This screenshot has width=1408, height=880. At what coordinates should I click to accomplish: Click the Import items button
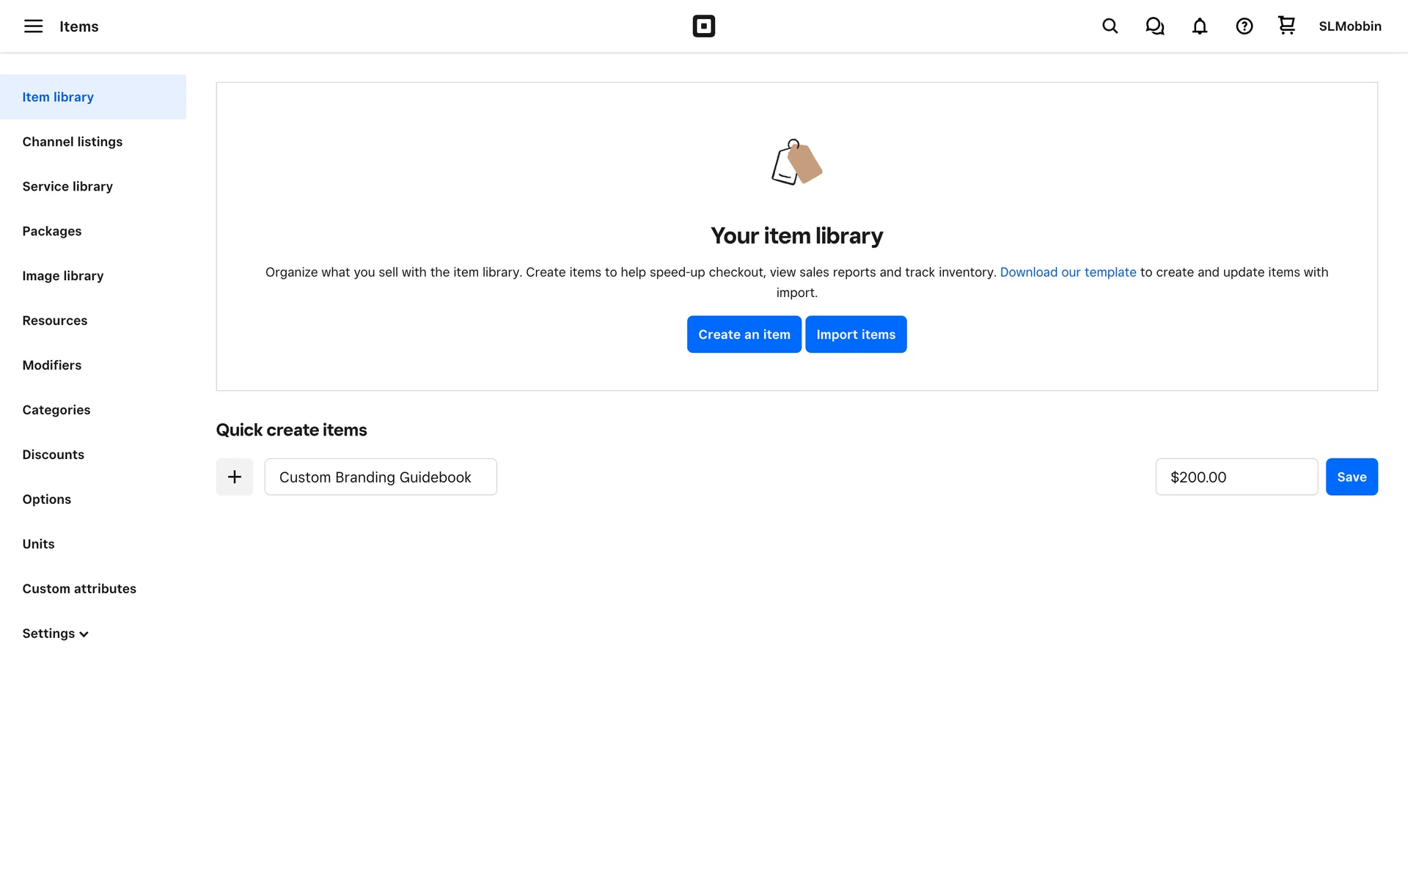(855, 334)
